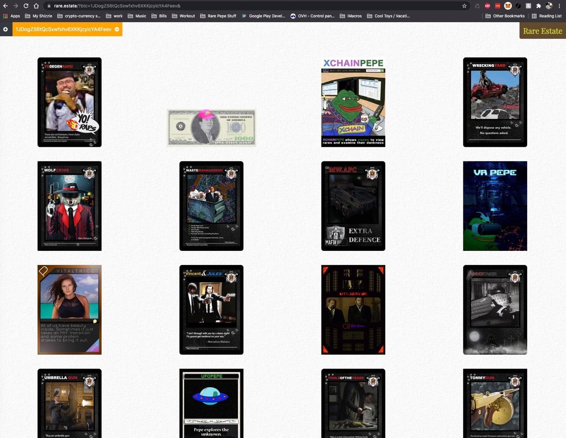This screenshot has width=566, height=438.
Task: Click the grey recycle-arrows extension icon
Action: click(477, 6)
